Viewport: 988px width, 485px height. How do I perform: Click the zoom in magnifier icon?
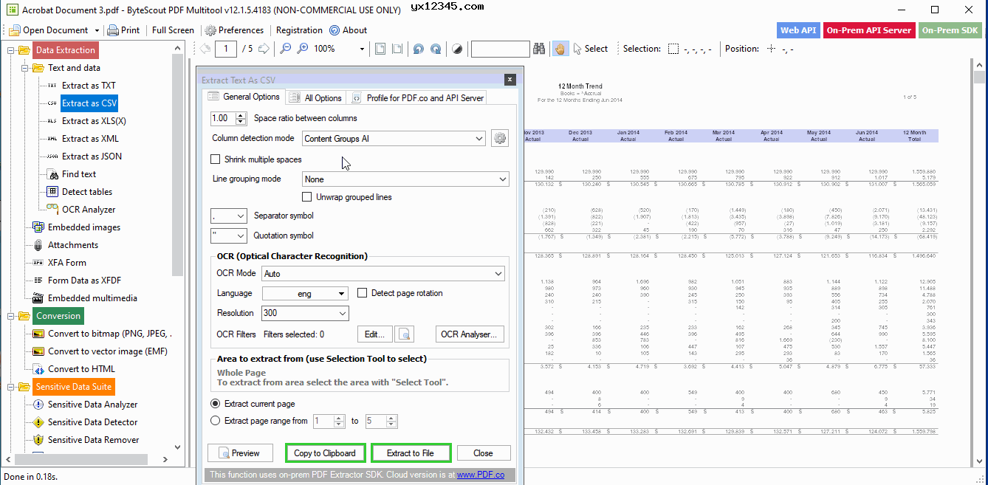(x=303, y=49)
